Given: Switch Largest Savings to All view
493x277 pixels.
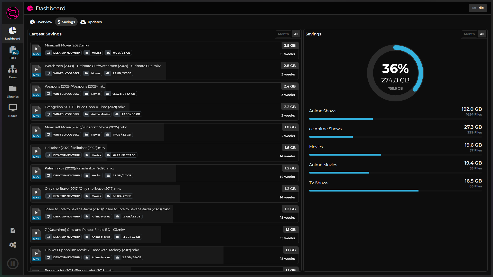Looking at the screenshot, I should (296, 34).
